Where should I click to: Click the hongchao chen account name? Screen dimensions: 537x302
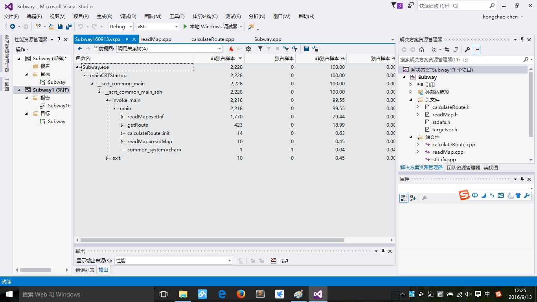[x=500, y=17]
